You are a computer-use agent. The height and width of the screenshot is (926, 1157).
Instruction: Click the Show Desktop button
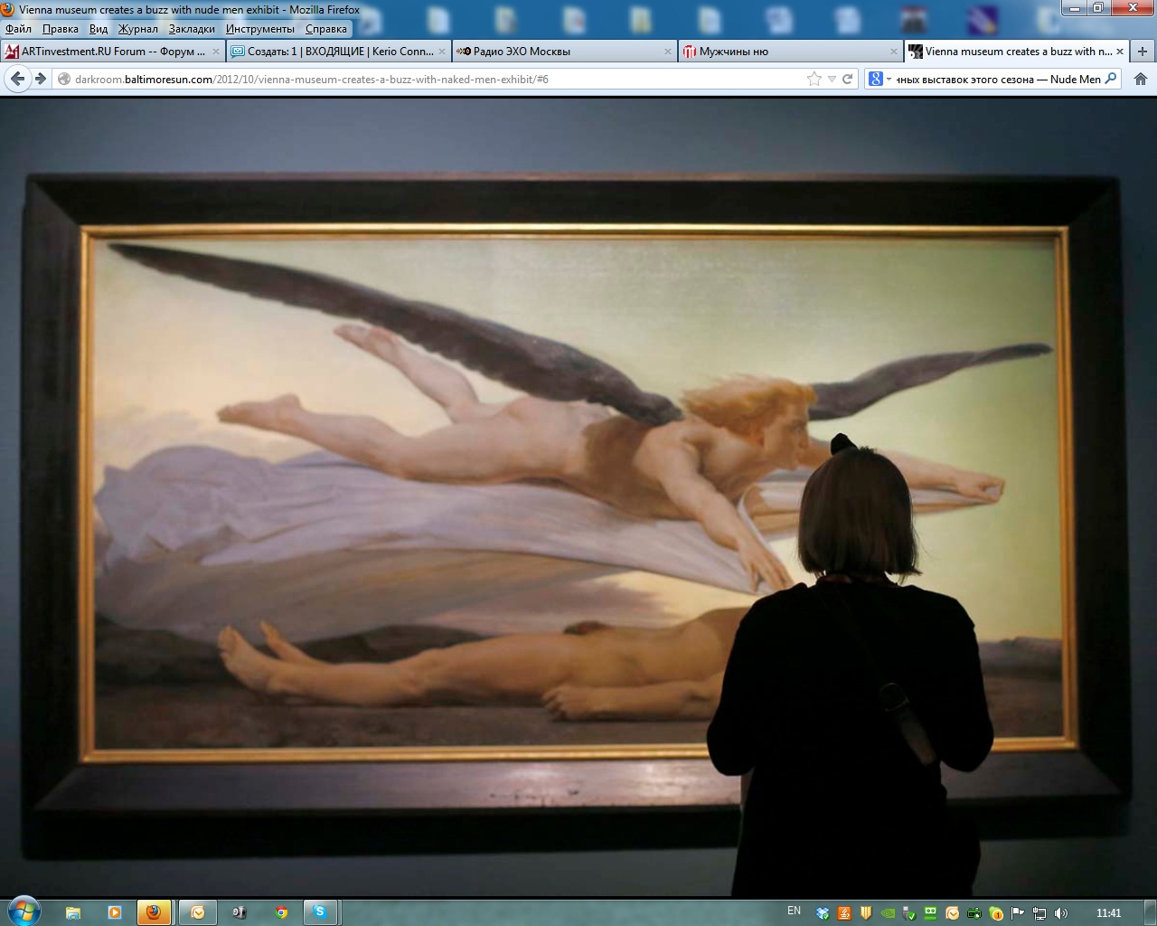[x=1151, y=912]
